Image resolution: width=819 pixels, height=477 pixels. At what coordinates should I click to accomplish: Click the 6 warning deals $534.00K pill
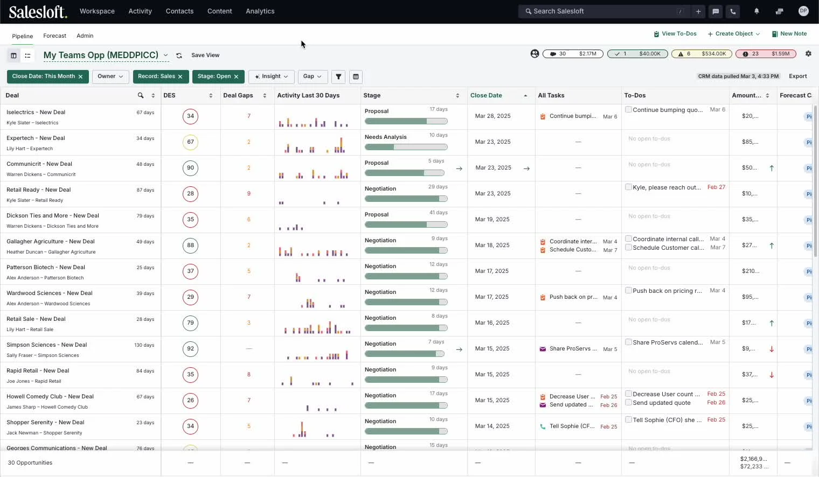point(702,54)
